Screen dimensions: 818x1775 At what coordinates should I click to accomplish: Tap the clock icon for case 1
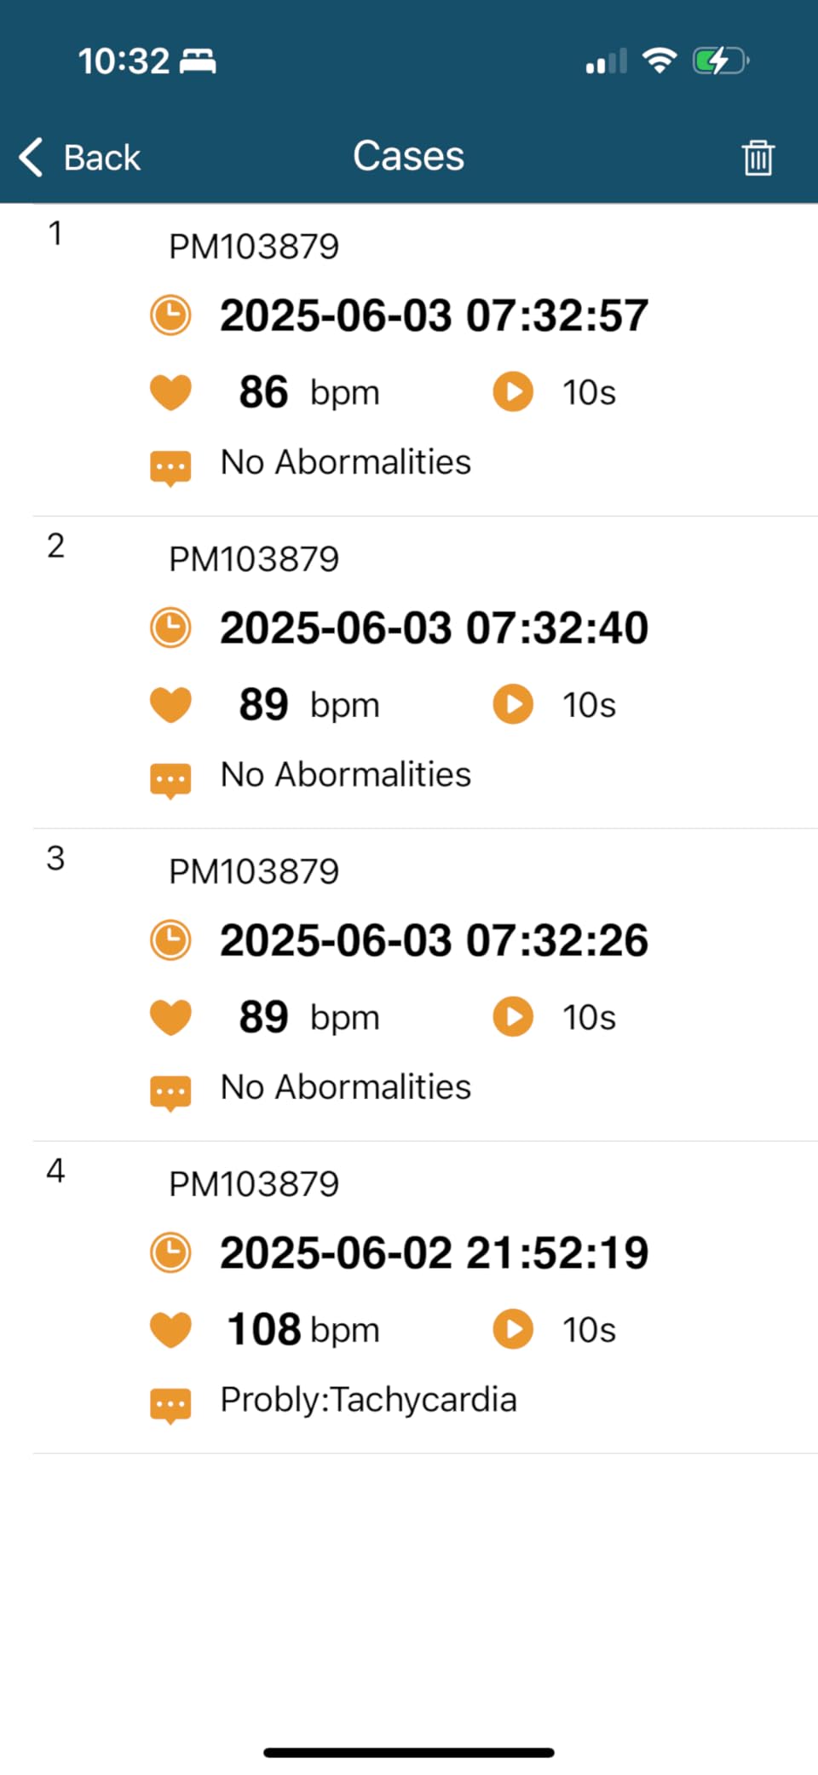[x=170, y=315]
